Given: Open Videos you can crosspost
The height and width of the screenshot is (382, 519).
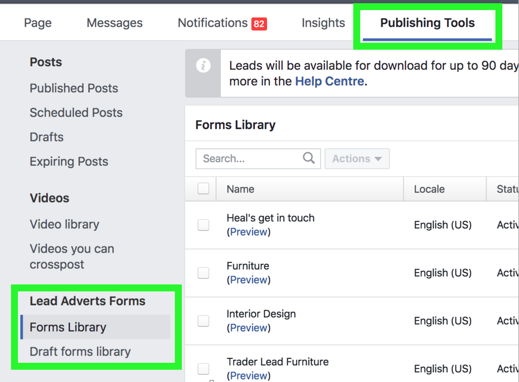Looking at the screenshot, I should click(x=72, y=256).
